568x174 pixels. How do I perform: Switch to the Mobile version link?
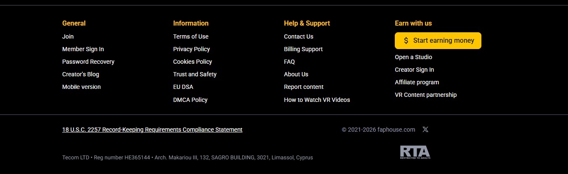click(x=82, y=87)
